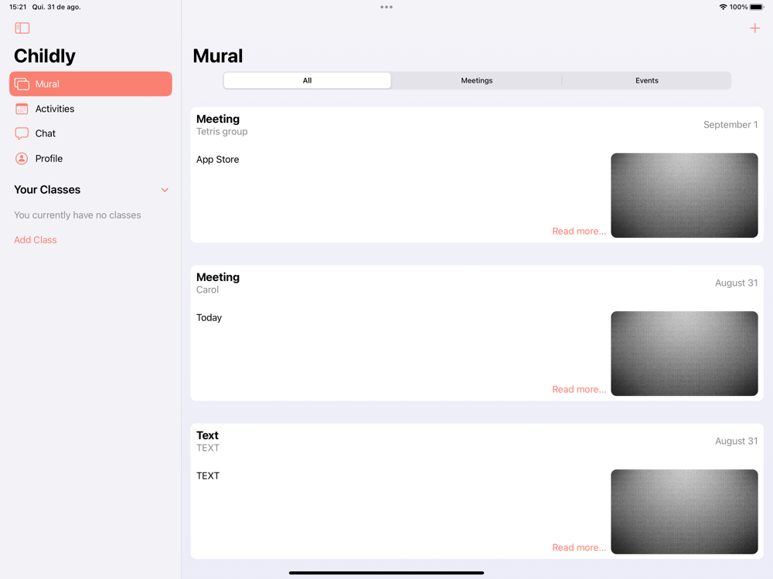Tap the 15:21 clock in status bar
Image resolution: width=773 pixels, height=579 pixels.
click(18, 7)
